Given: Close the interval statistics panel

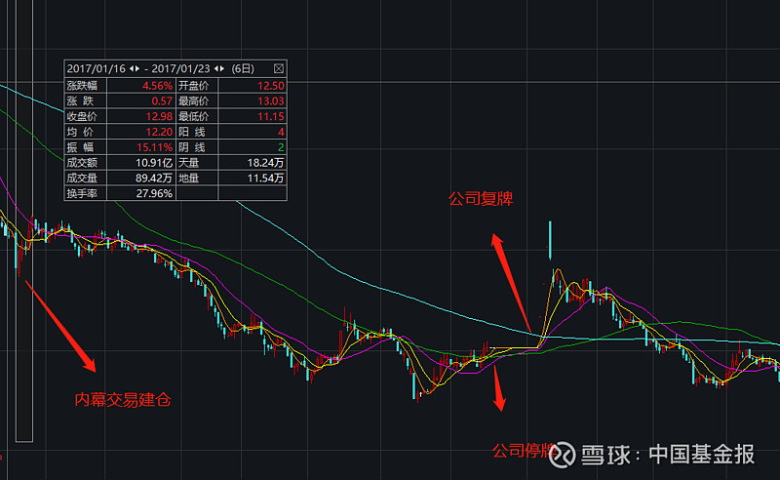Looking at the screenshot, I should pyautogui.click(x=279, y=69).
